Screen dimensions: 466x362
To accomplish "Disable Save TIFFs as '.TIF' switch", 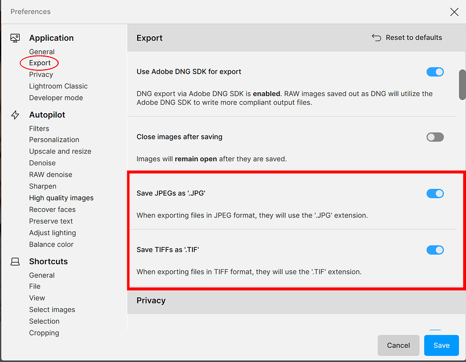I will coord(435,250).
